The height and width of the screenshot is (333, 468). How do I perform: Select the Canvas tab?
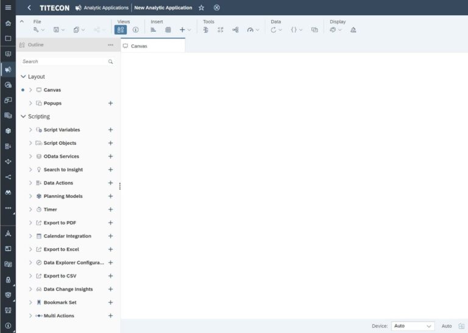point(153,46)
